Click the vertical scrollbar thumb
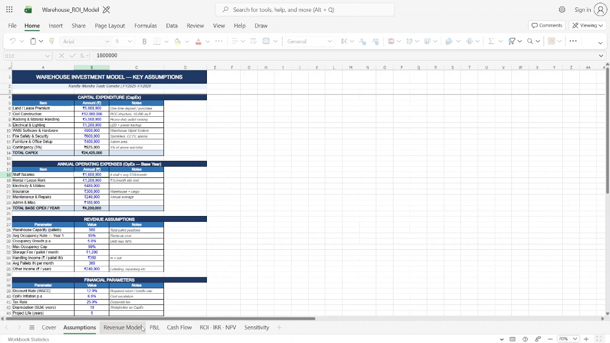 coord(607,130)
